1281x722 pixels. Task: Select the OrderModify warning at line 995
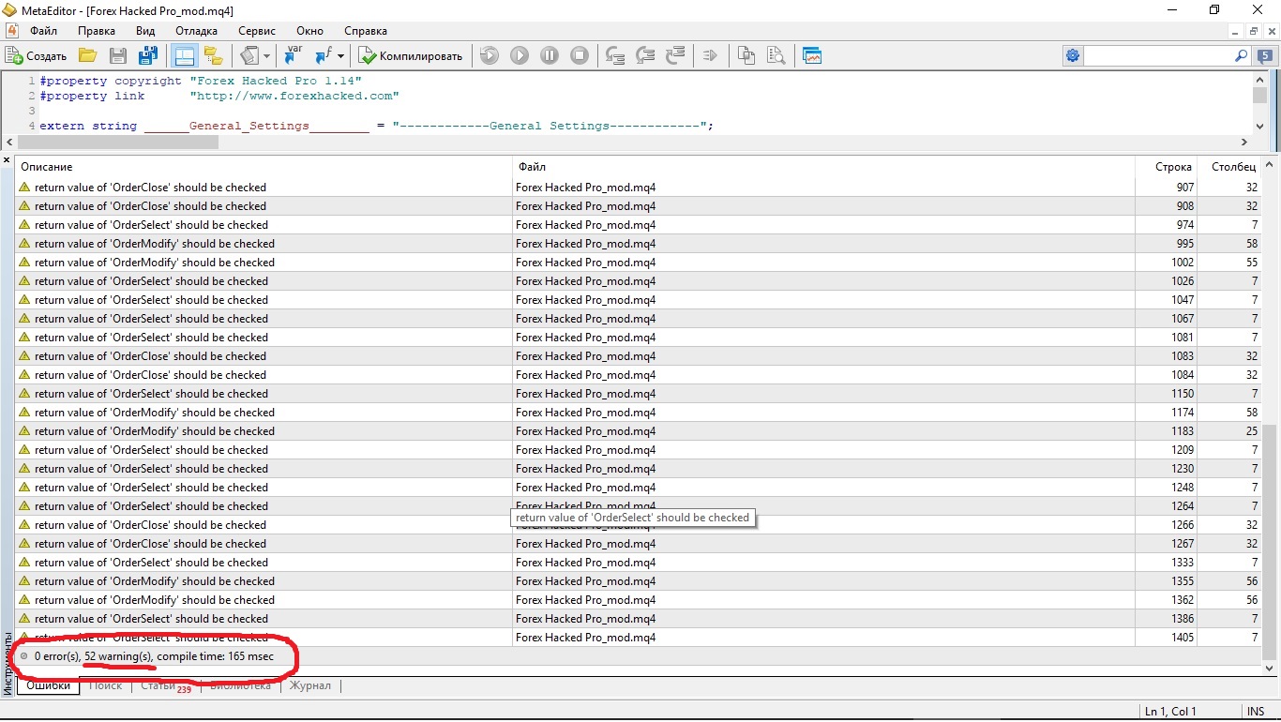[x=639, y=243]
